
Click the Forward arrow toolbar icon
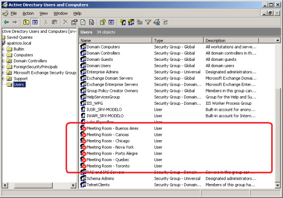[15, 22]
